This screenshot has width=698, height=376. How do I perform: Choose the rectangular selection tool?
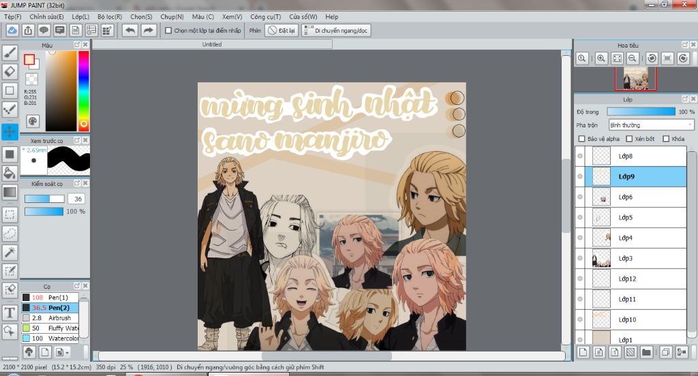tap(10, 215)
